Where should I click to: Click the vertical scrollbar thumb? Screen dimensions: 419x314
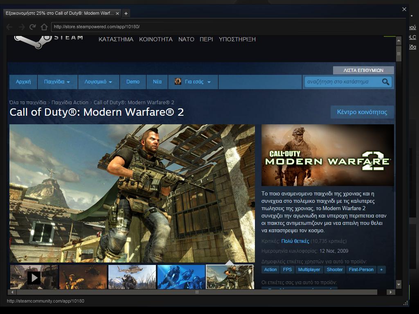pyautogui.click(x=399, y=54)
